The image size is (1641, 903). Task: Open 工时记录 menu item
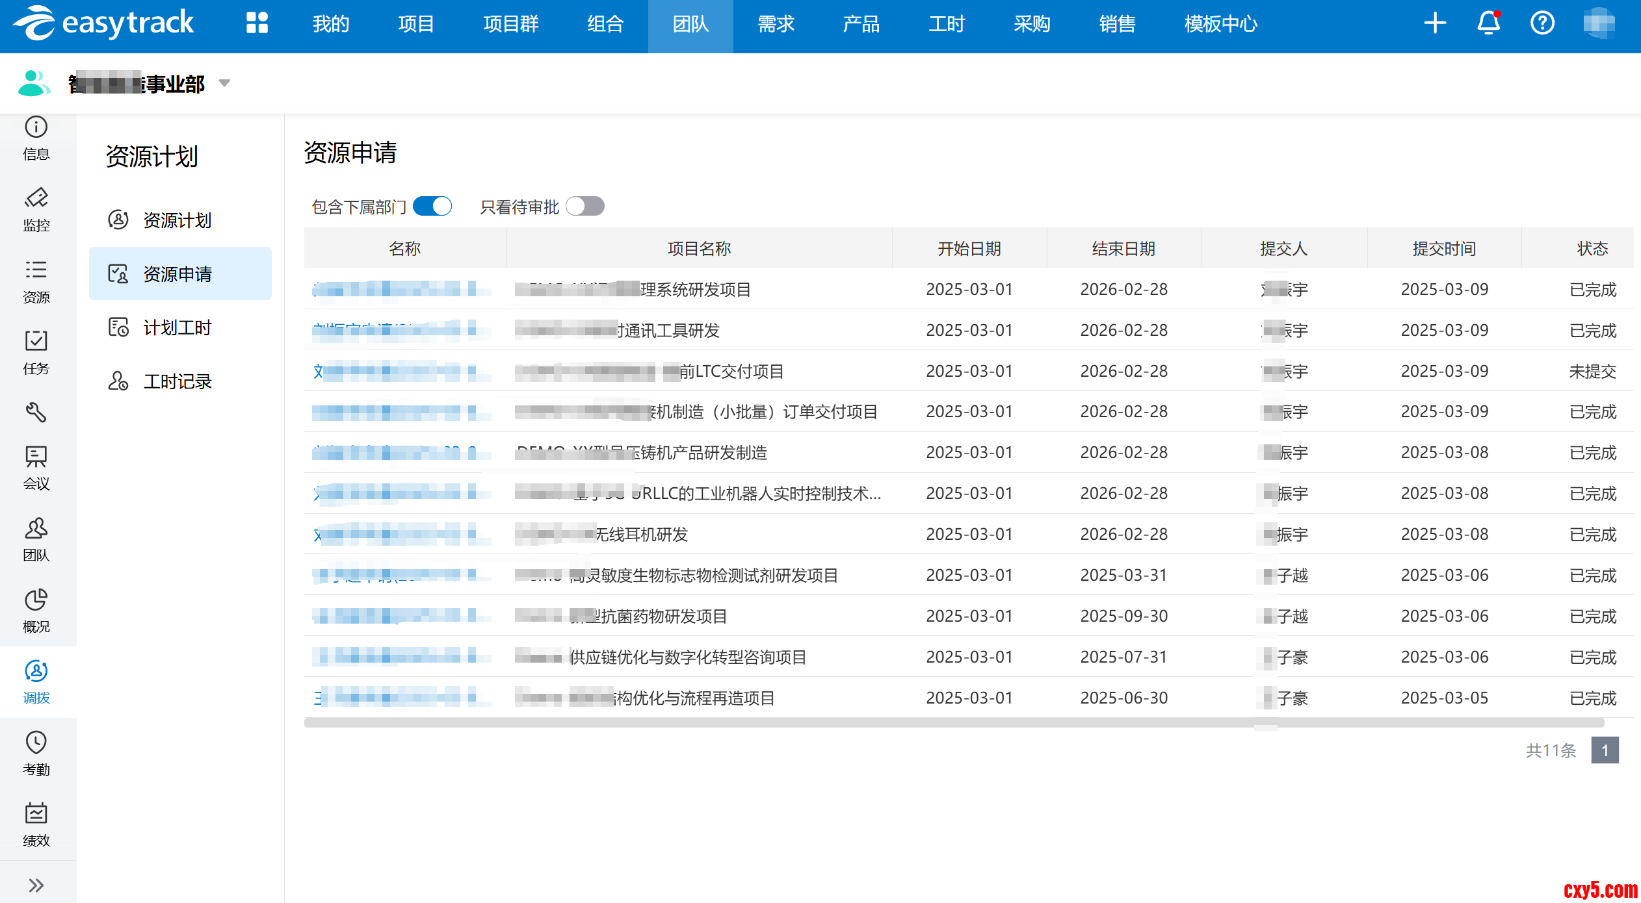[x=177, y=382]
